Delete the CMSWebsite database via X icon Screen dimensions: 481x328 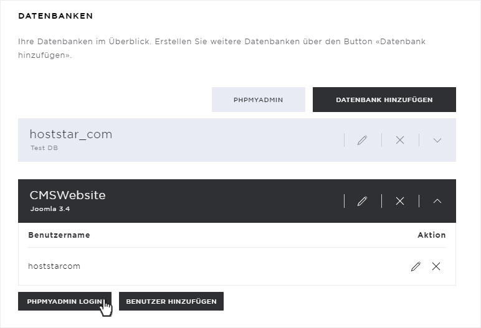coord(400,201)
